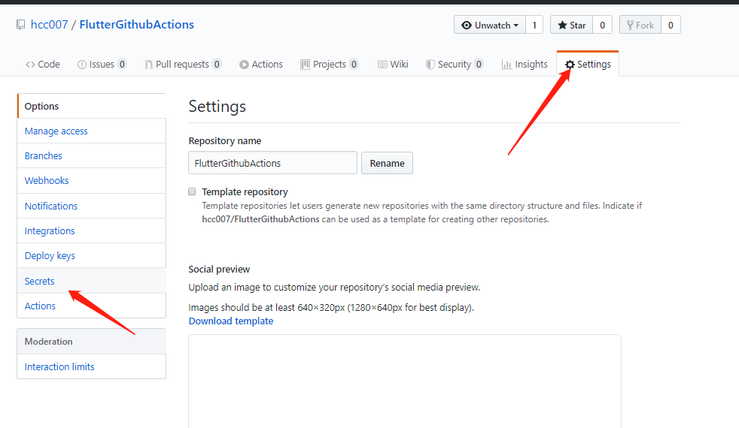Click the Download template link
This screenshot has height=428, width=739.
click(x=231, y=321)
